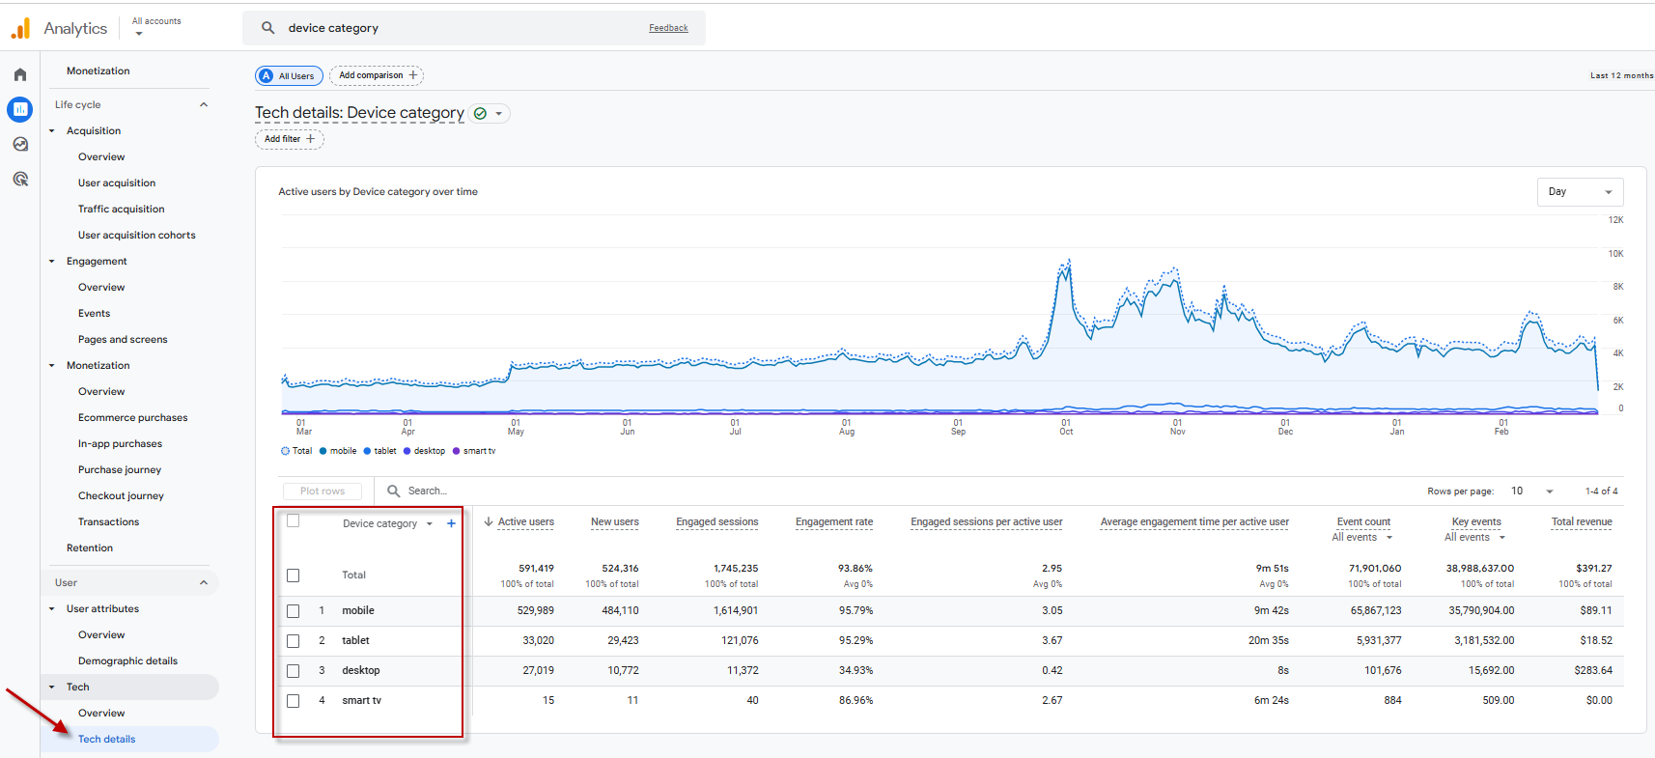This screenshot has width=1655, height=758.
Task: Click the All Users 'A' badge icon
Action: point(266,75)
